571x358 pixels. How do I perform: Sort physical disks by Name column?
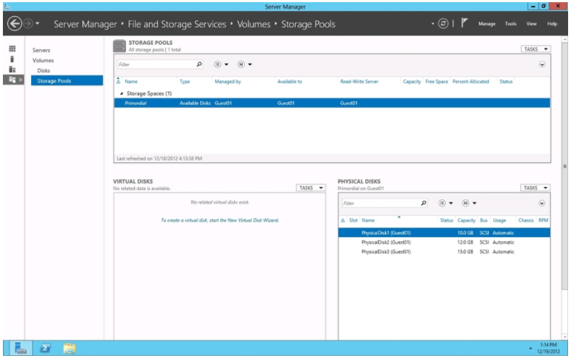368,220
